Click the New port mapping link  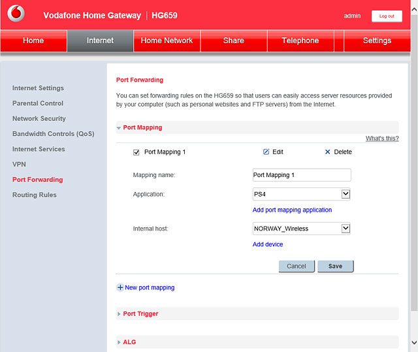[x=150, y=287]
